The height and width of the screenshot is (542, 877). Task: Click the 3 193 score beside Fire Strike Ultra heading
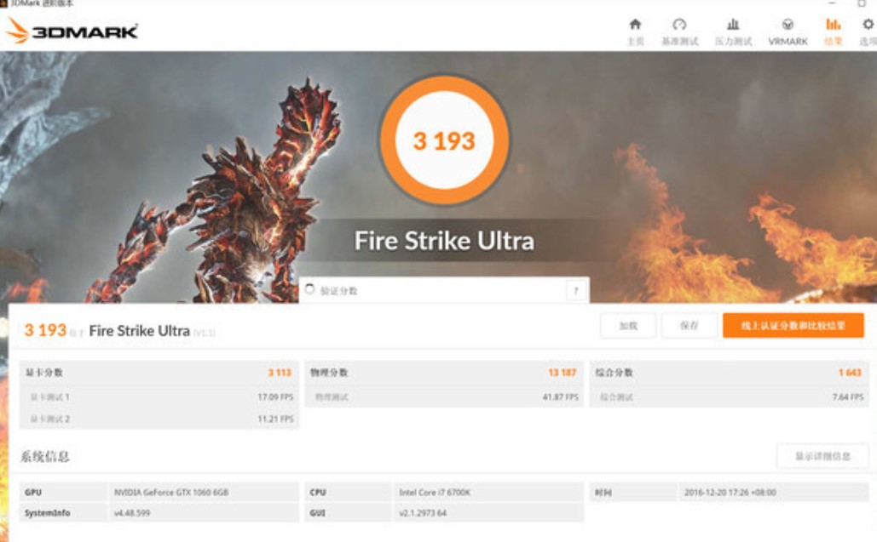click(45, 330)
